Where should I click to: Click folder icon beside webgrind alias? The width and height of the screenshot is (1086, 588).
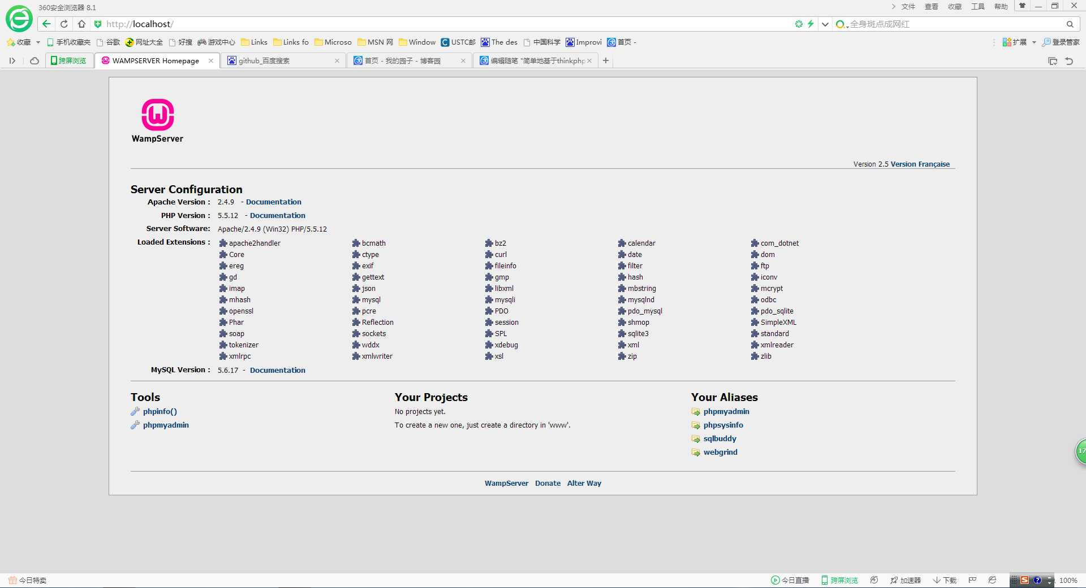pos(696,452)
